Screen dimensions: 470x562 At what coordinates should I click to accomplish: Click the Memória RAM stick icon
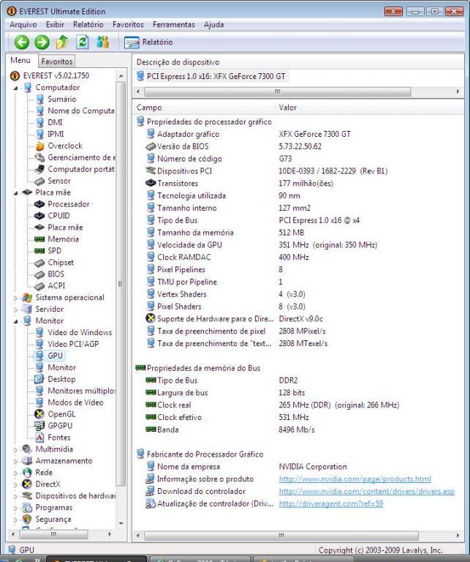(x=39, y=239)
